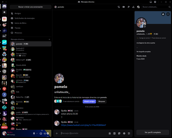
Task: Click Bloquear button
Action: pyautogui.click(x=101, y=101)
